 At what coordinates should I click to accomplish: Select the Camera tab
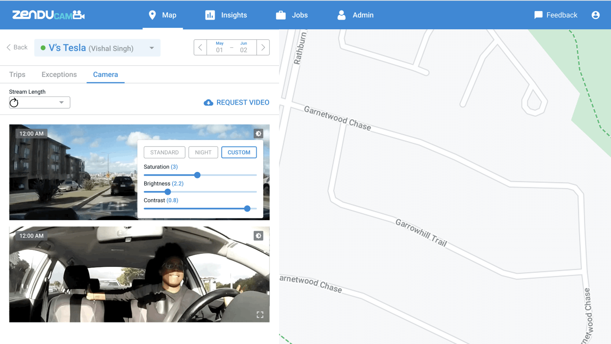tap(105, 74)
